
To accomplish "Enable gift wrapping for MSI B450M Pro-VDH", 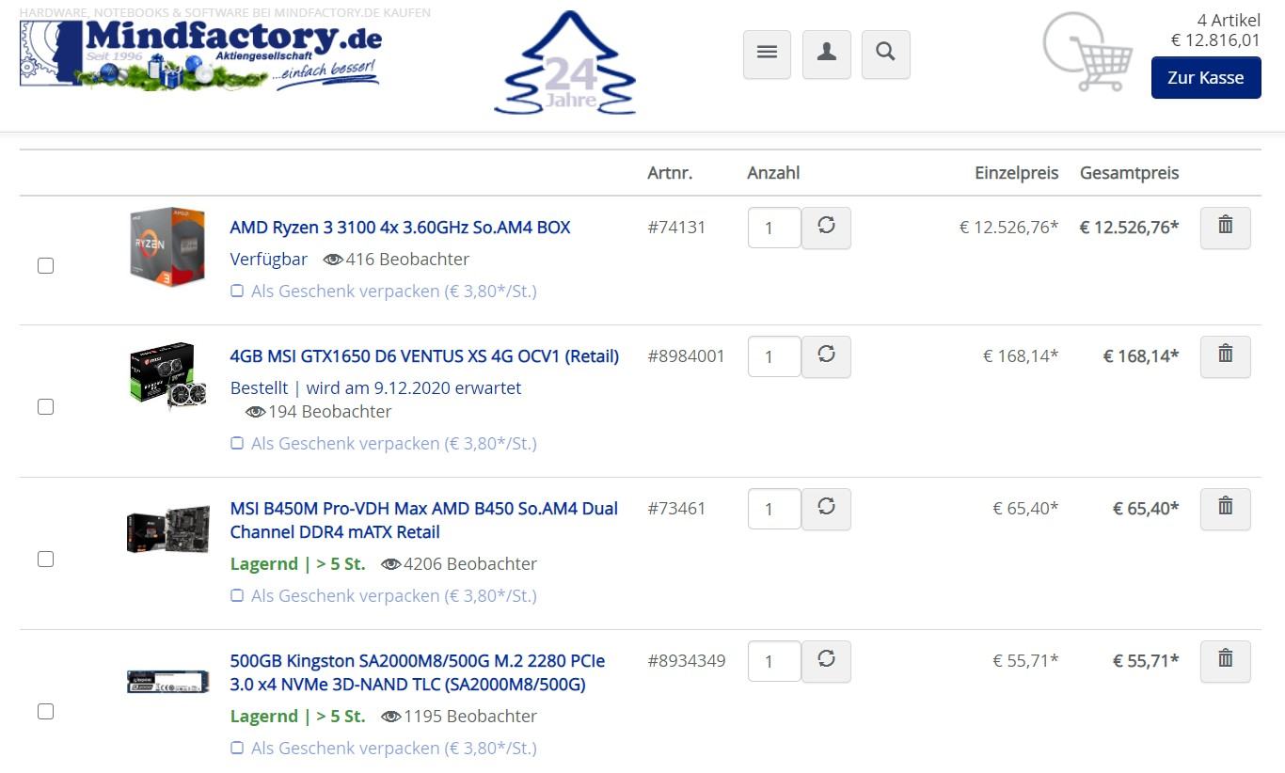I will [237, 596].
